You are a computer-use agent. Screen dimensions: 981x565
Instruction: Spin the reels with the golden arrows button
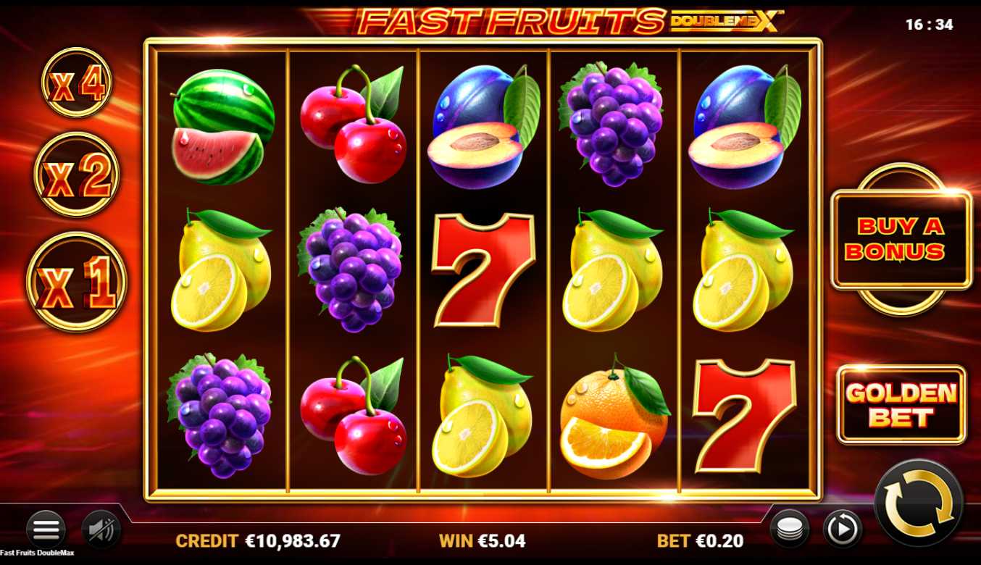[919, 503]
